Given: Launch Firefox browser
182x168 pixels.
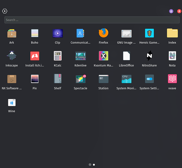Looking at the screenshot, I should (x=103, y=33).
